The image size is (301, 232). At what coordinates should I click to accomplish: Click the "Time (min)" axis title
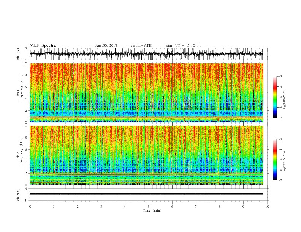click(152, 210)
